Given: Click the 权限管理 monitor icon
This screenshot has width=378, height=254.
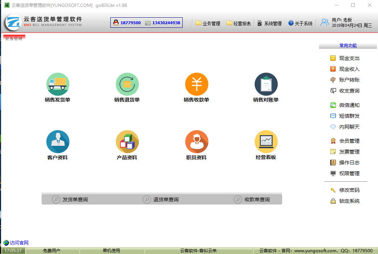Looking at the screenshot, I should point(333,173).
